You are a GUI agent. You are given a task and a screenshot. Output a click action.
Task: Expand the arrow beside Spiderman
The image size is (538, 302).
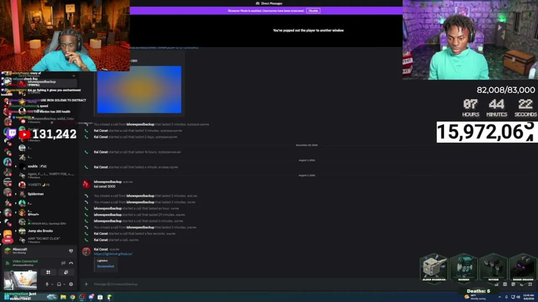[x=16, y=194]
